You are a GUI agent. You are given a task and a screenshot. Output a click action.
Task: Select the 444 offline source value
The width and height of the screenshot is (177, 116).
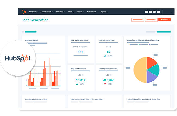point(81,52)
